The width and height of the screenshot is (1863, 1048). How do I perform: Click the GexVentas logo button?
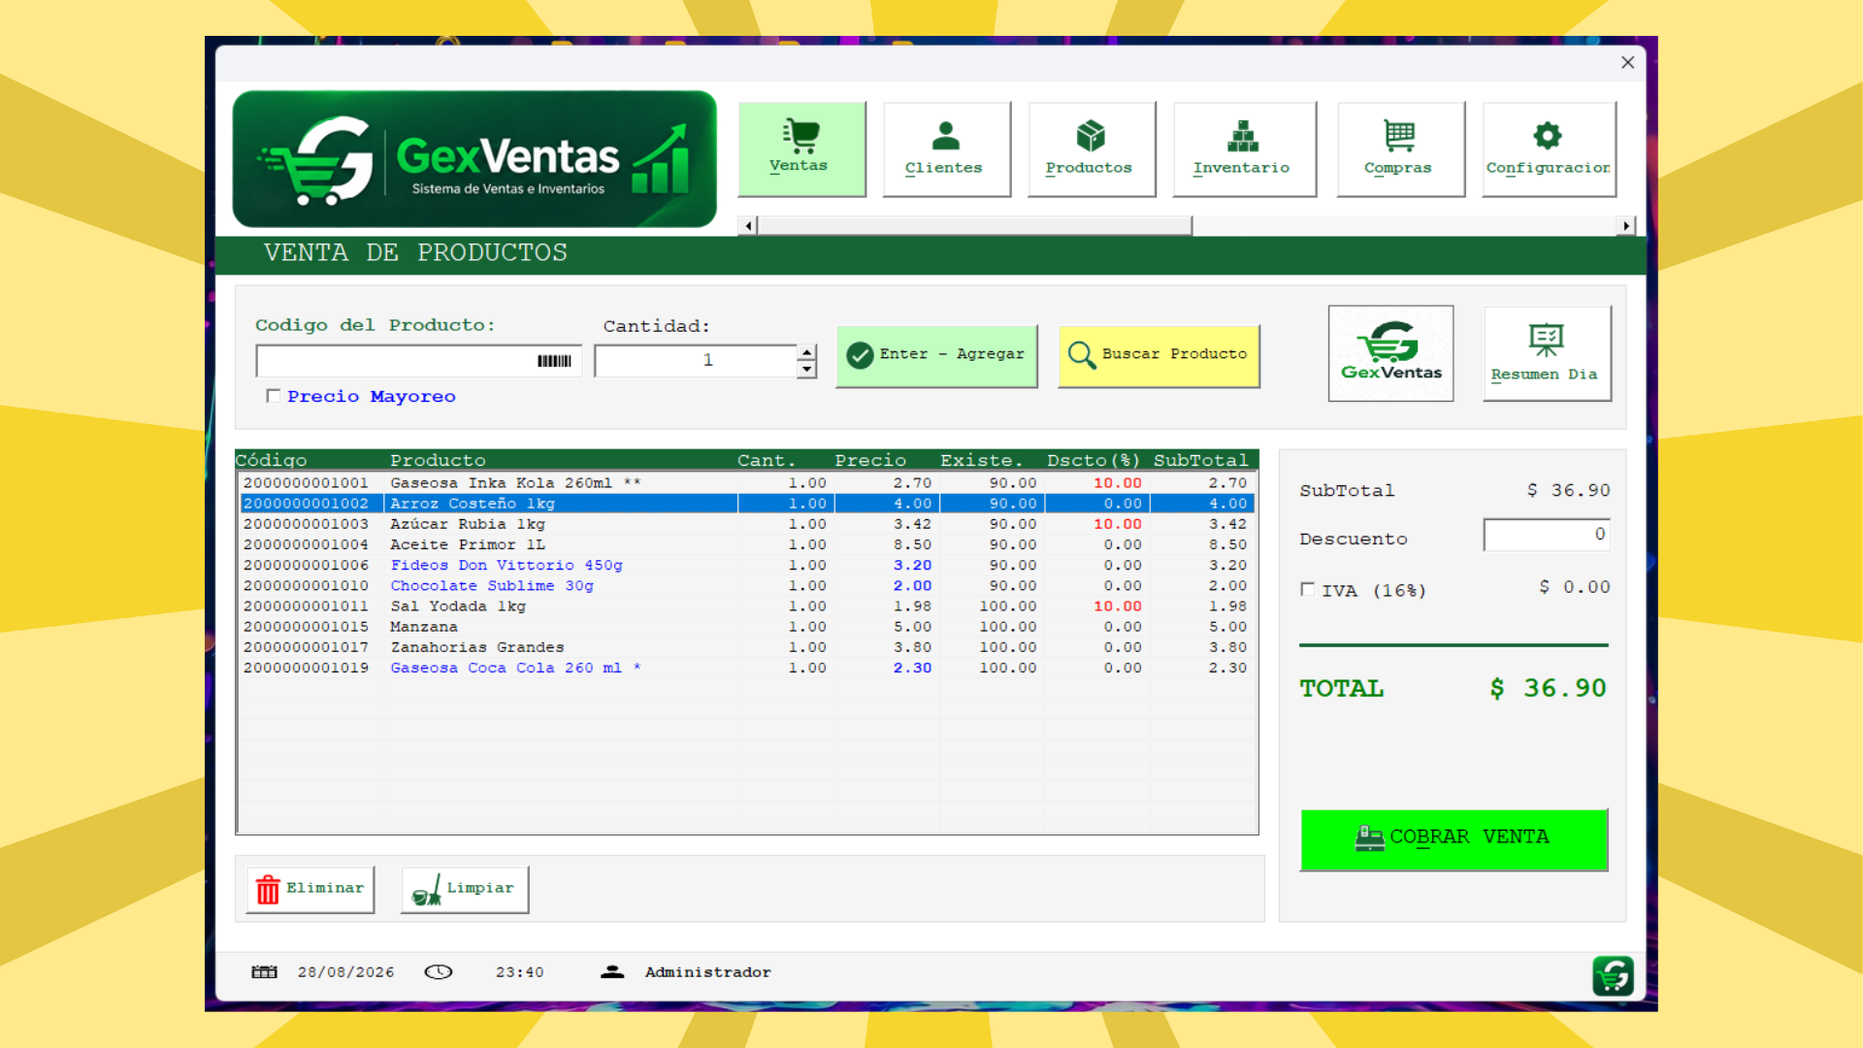tap(1390, 353)
